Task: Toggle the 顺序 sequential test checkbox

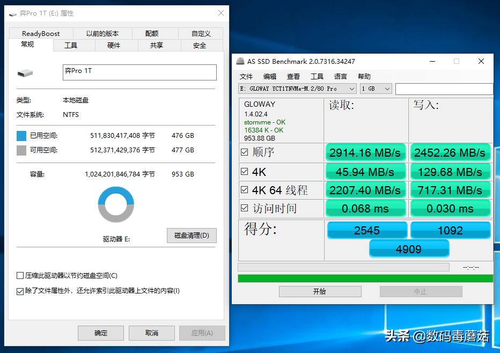Action: pos(244,153)
